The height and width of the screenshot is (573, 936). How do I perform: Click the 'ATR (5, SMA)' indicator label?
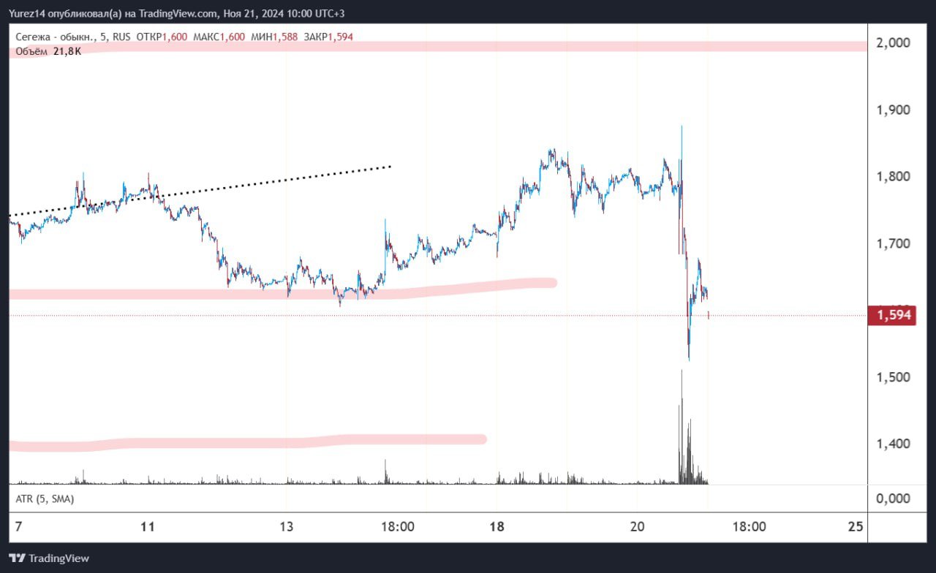(x=45, y=498)
